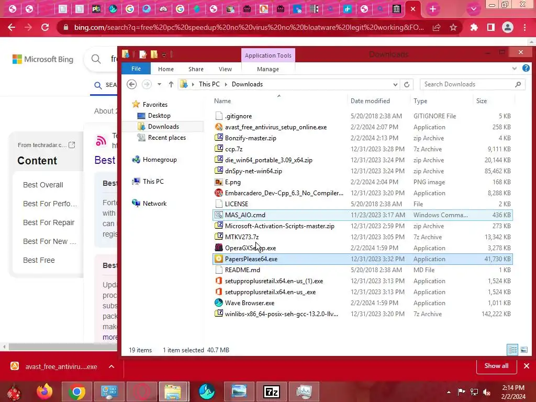Click the OperaGXSetup.exe file icon
The width and height of the screenshot is (536, 402).
pyautogui.click(x=219, y=248)
